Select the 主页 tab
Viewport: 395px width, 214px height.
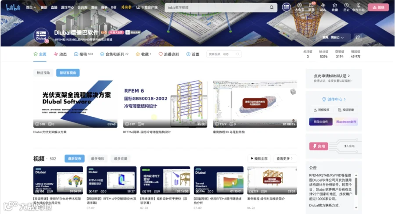40,54
